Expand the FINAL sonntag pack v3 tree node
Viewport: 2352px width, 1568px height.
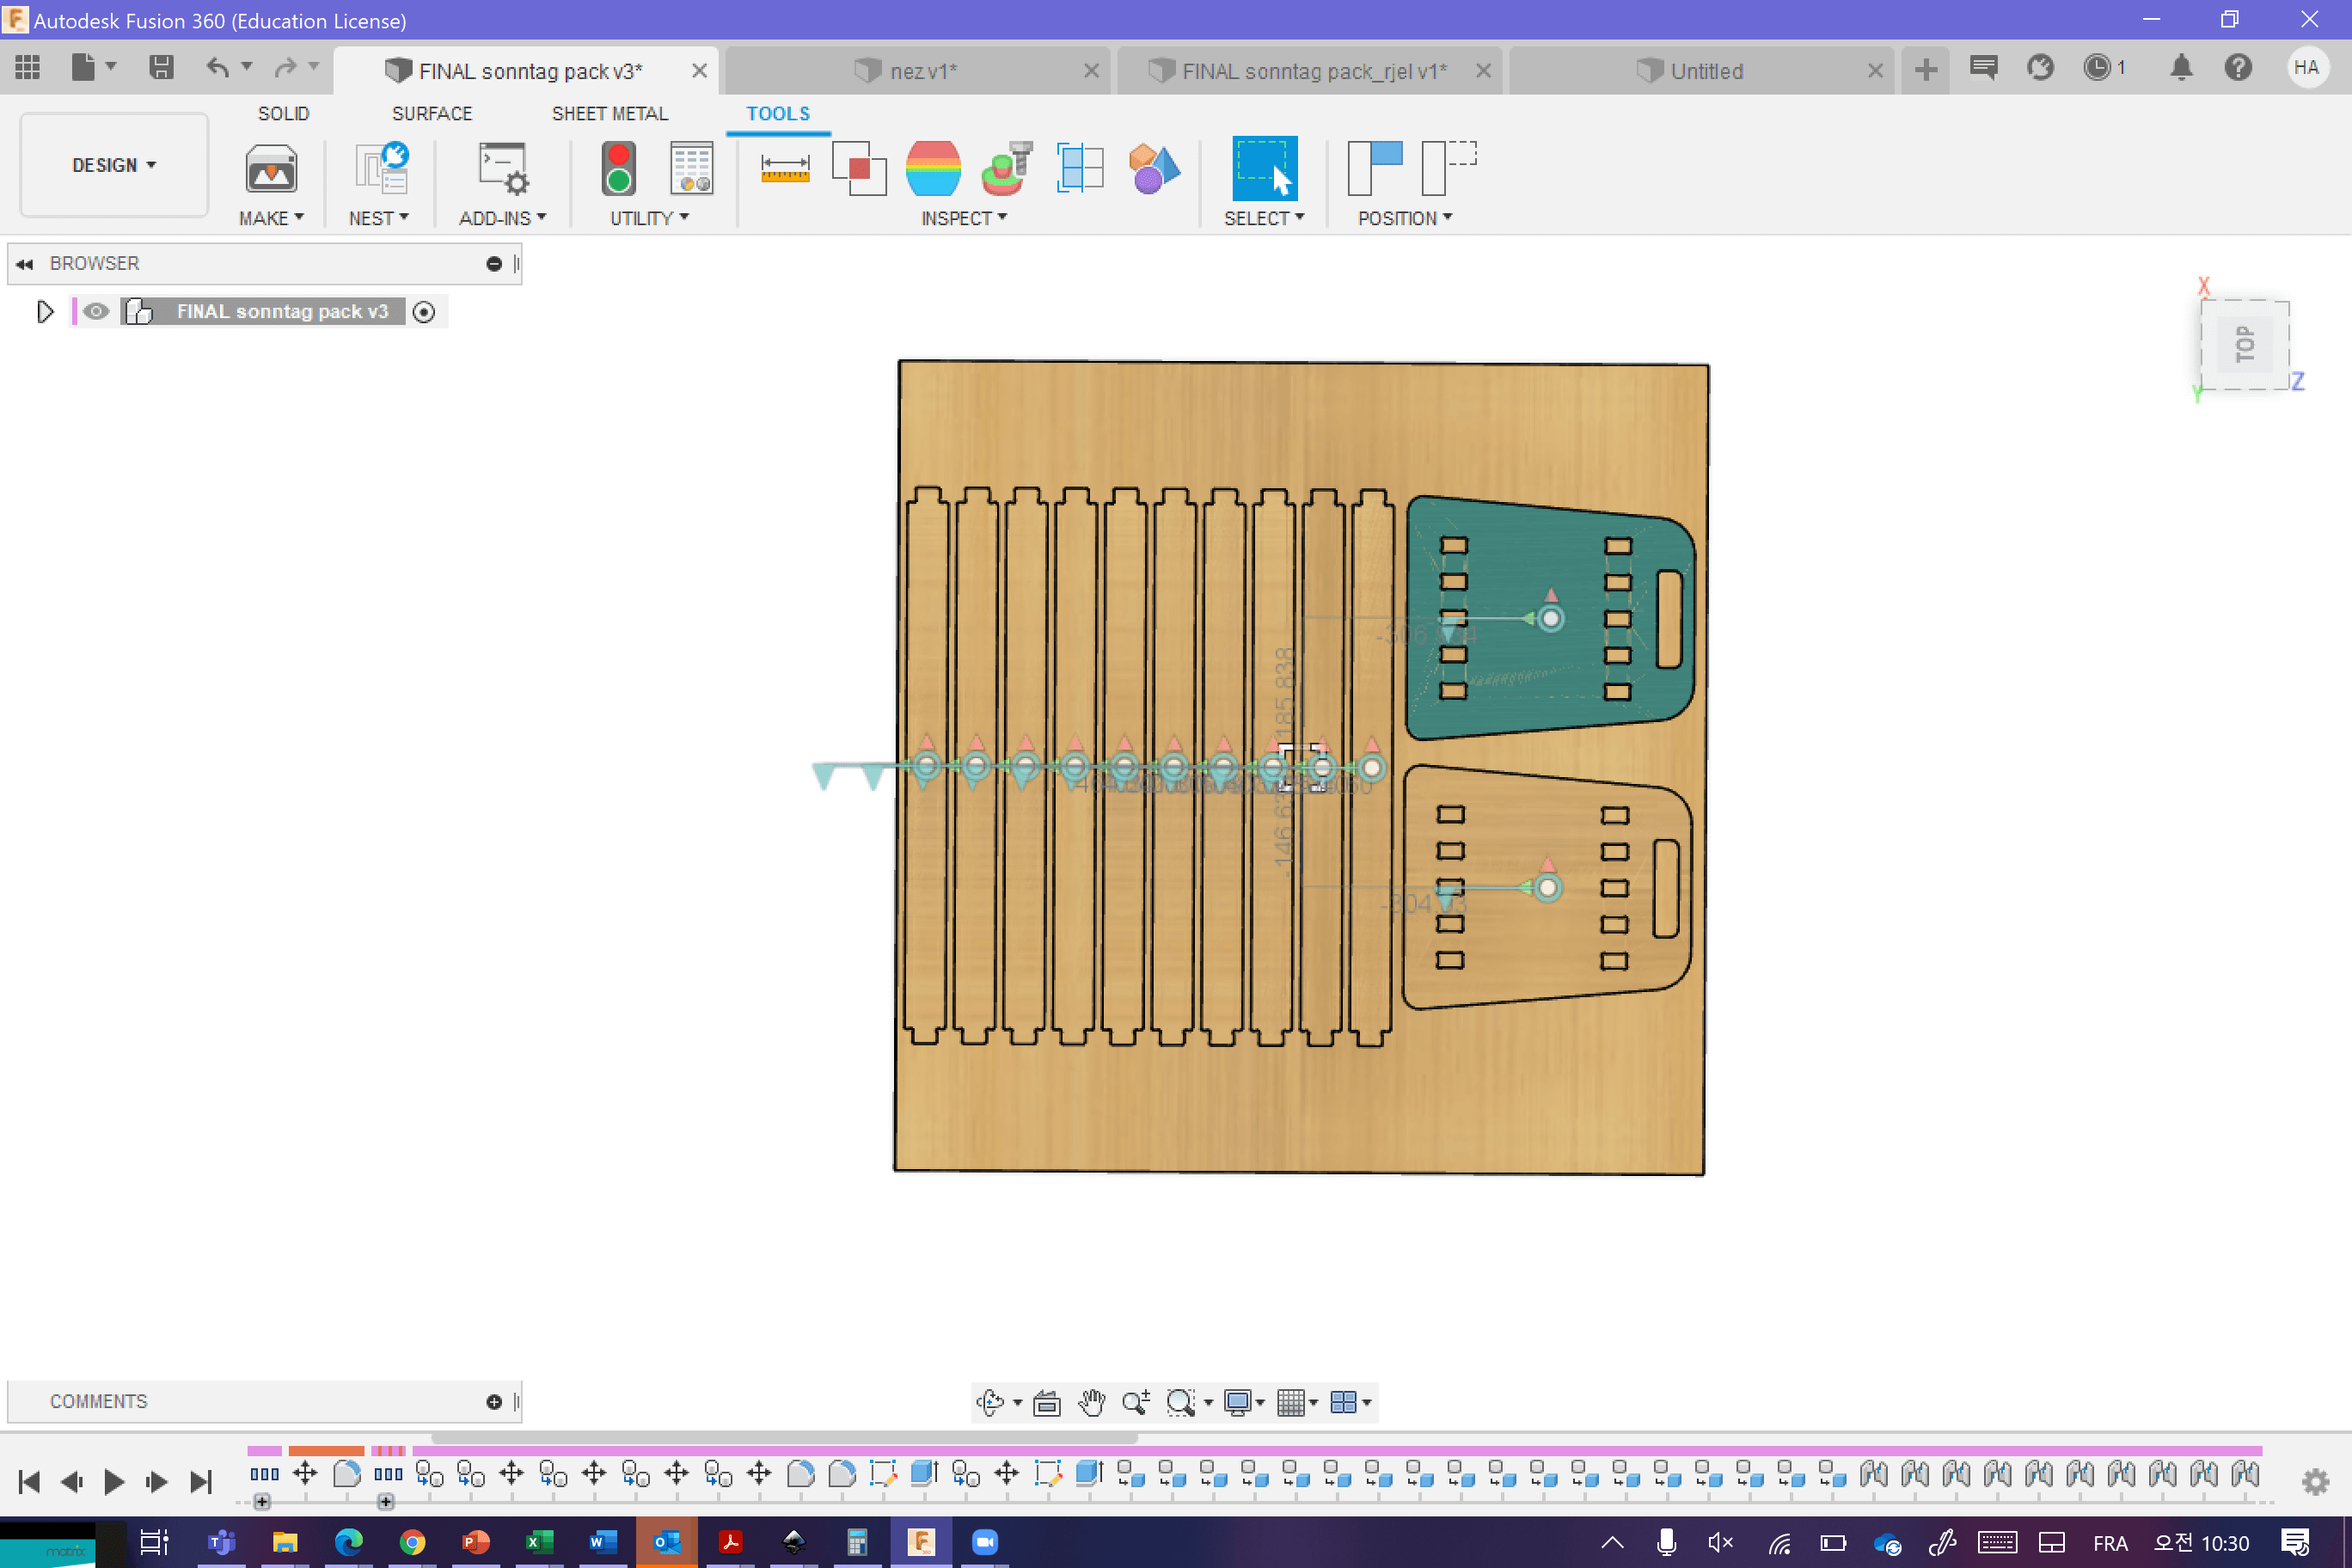click(x=44, y=312)
